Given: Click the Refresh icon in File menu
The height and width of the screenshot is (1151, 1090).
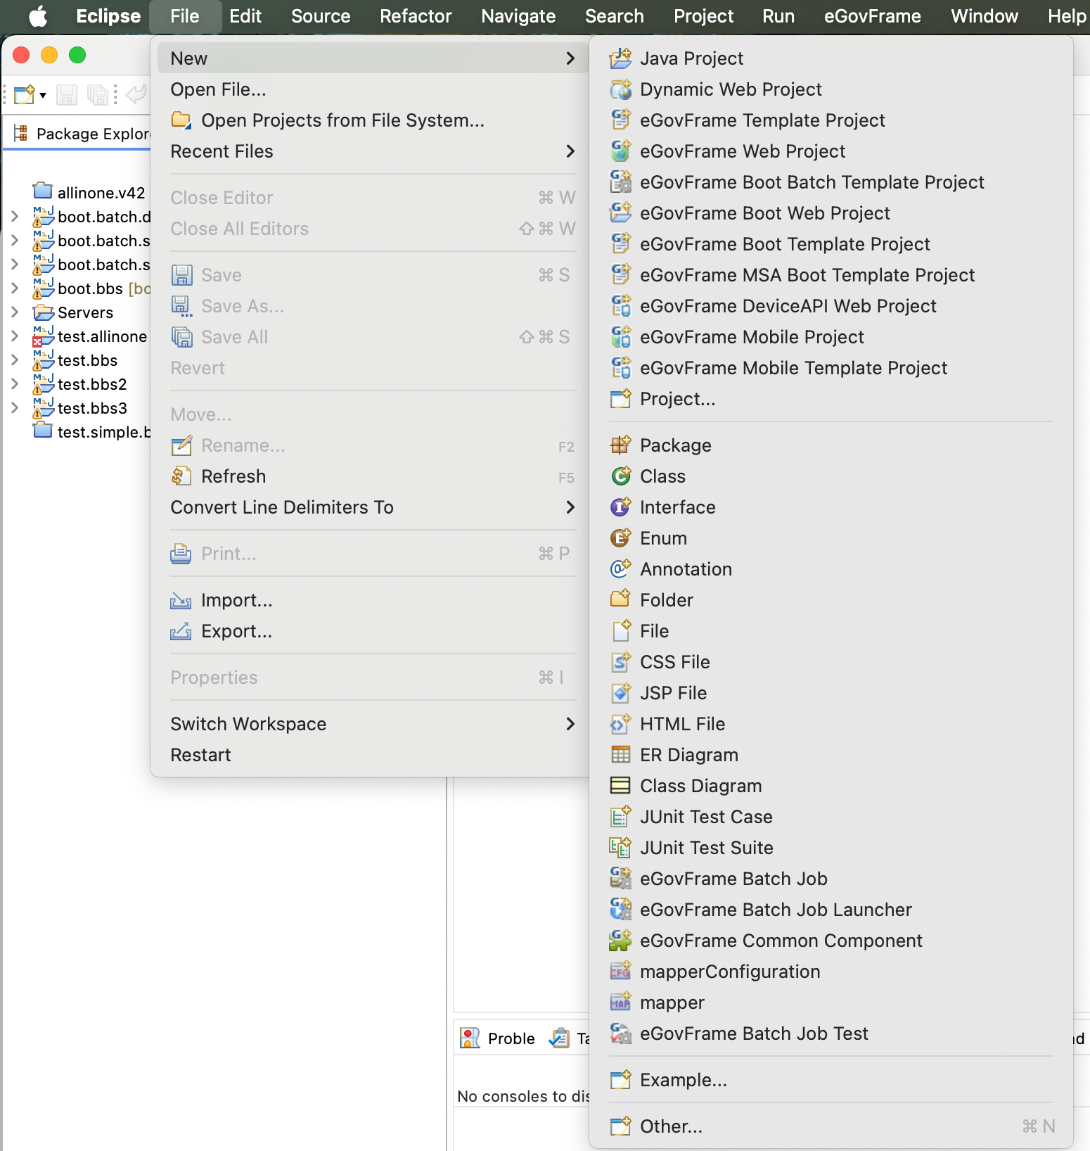Looking at the screenshot, I should click(x=181, y=476).
